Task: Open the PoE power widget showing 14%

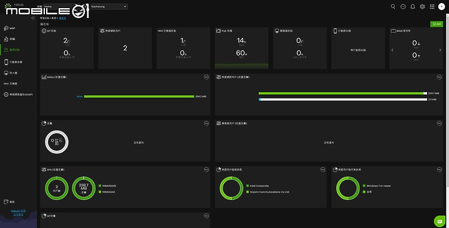Action: [x=242, y=48]
